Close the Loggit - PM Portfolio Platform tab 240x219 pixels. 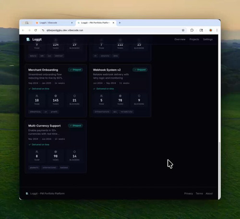coord(113,23)
